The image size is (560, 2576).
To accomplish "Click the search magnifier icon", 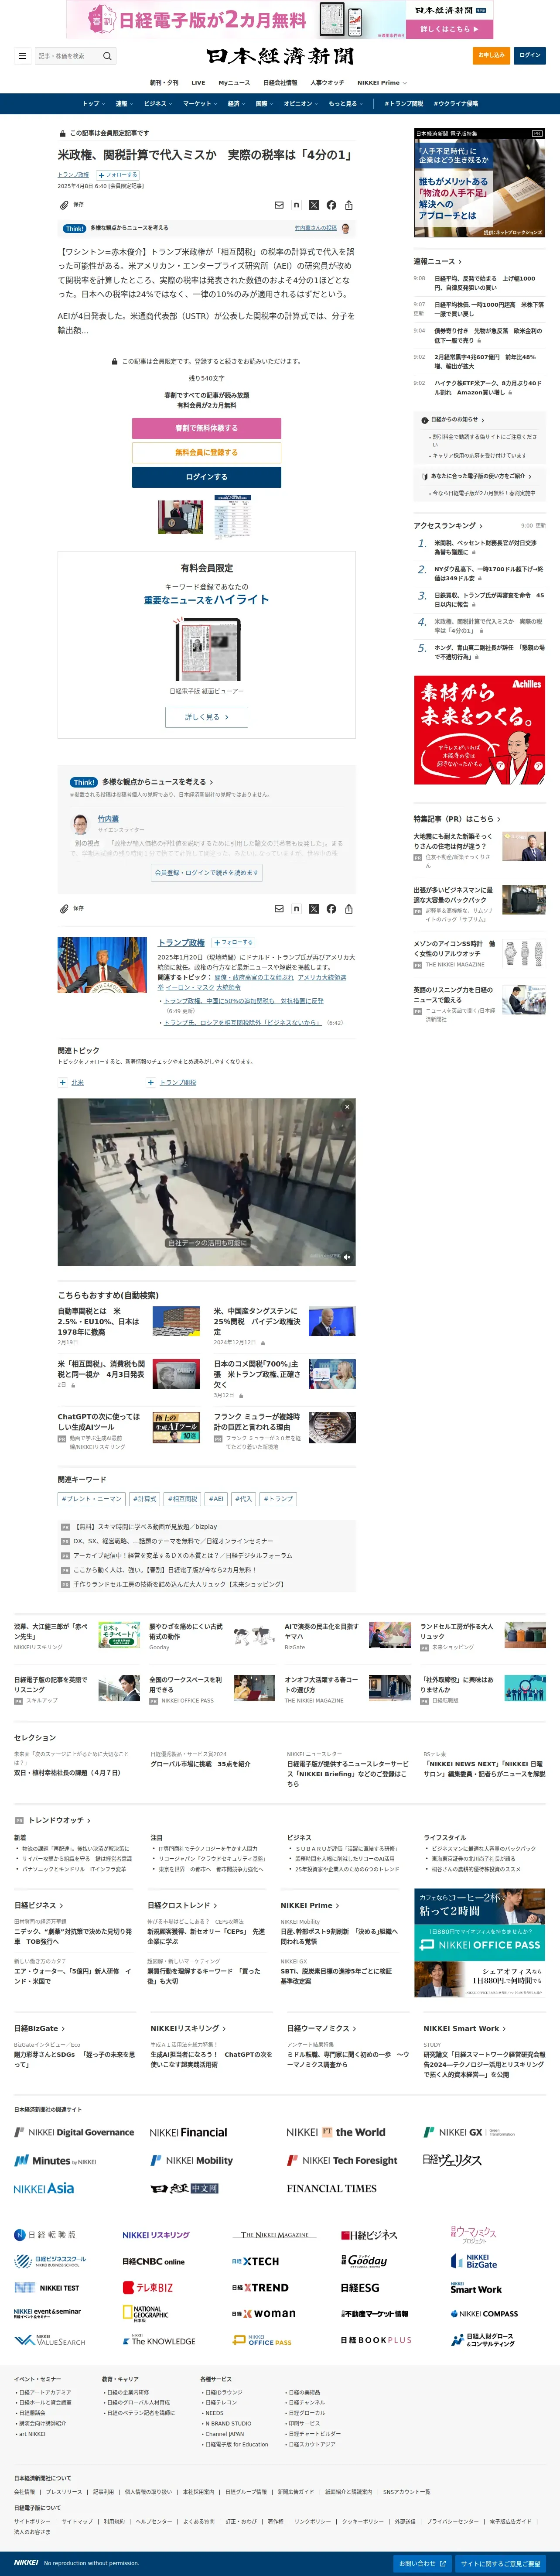I will pos(107,56).
